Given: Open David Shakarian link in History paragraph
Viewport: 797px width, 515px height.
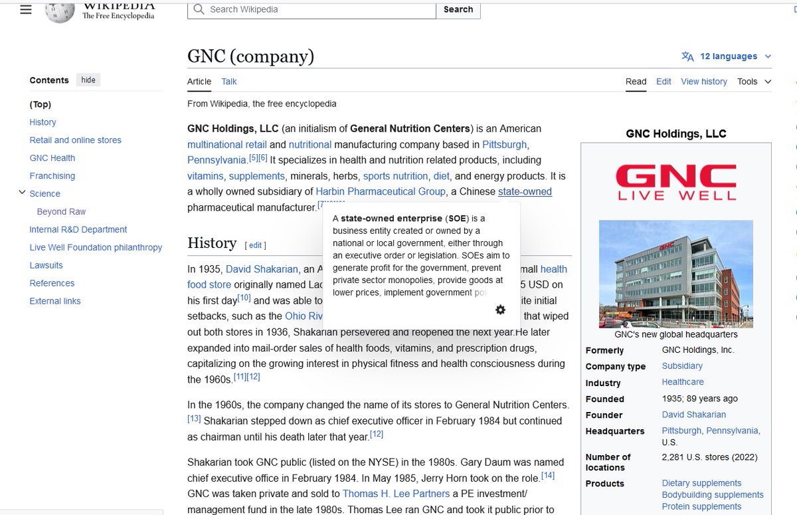Looking at the screenshot, I should pyautogui.click(x=262, y=269).
